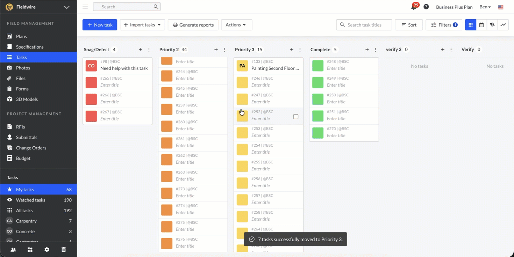The width and height of the screenshot is (514, 257).
Task: Open Complete column options menu
Action: click(x=376, y=50)
